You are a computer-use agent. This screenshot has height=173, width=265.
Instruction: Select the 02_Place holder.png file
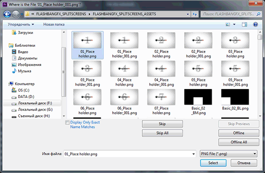[161, 45]
